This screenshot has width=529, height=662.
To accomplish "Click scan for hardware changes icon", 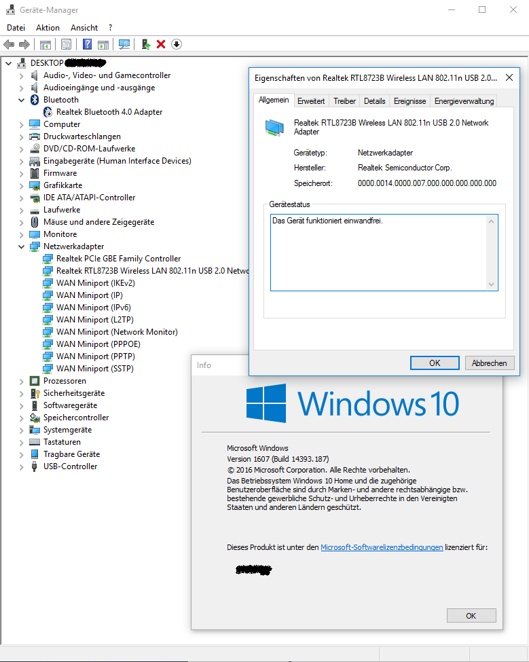I will click(124, 44).
